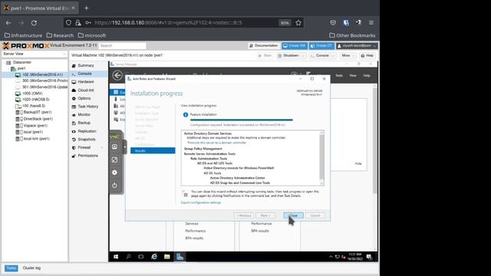Click the results list vertical scrollbar
491x276 pixels.
click(x=321, y=158)
